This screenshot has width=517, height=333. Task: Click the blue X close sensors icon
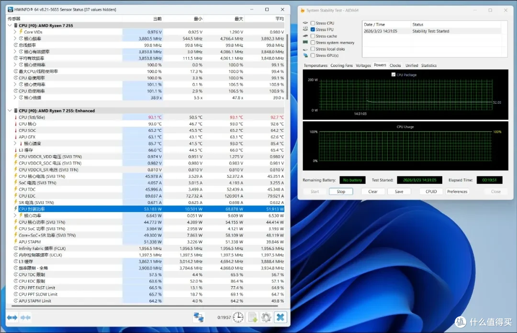[280, 317]
